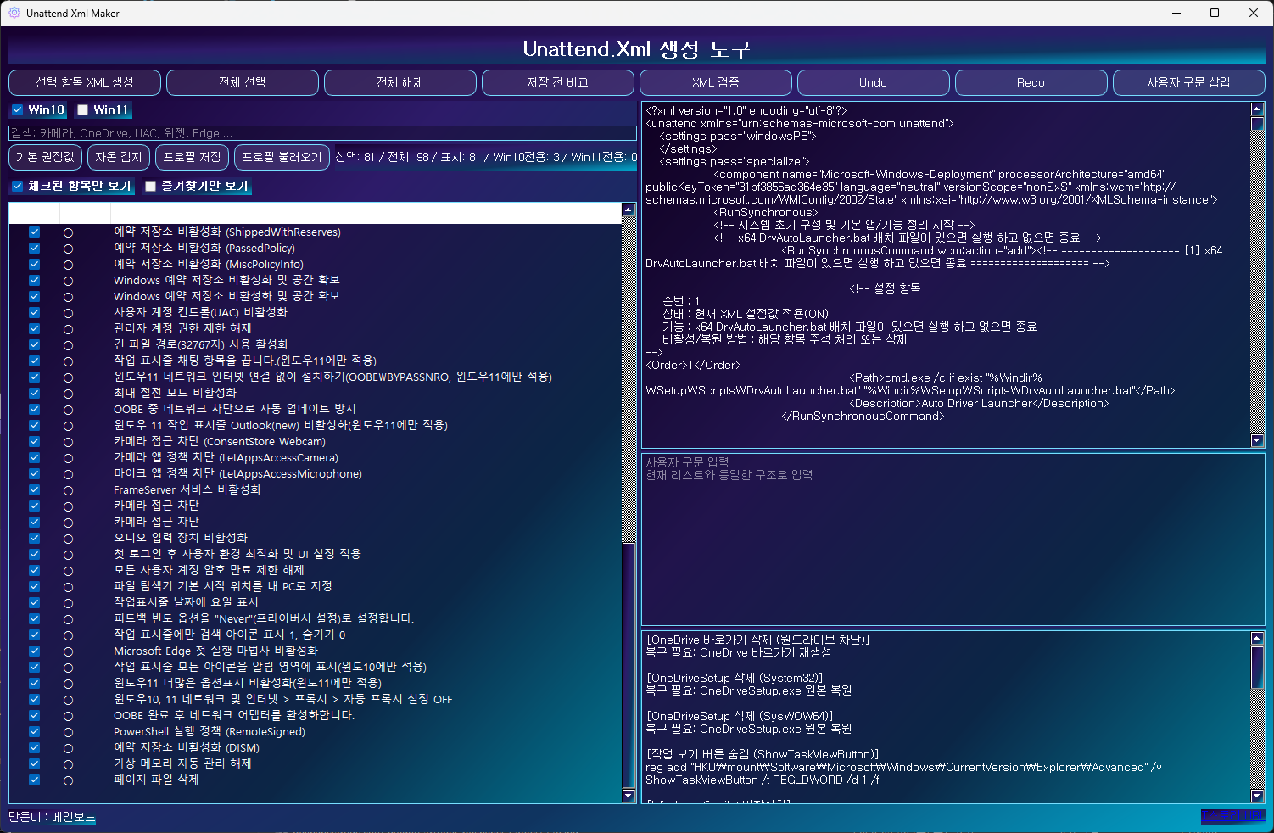
Task: Click the OneDrive 바로가기 삭제 log entry
Action: click(757, 640)
